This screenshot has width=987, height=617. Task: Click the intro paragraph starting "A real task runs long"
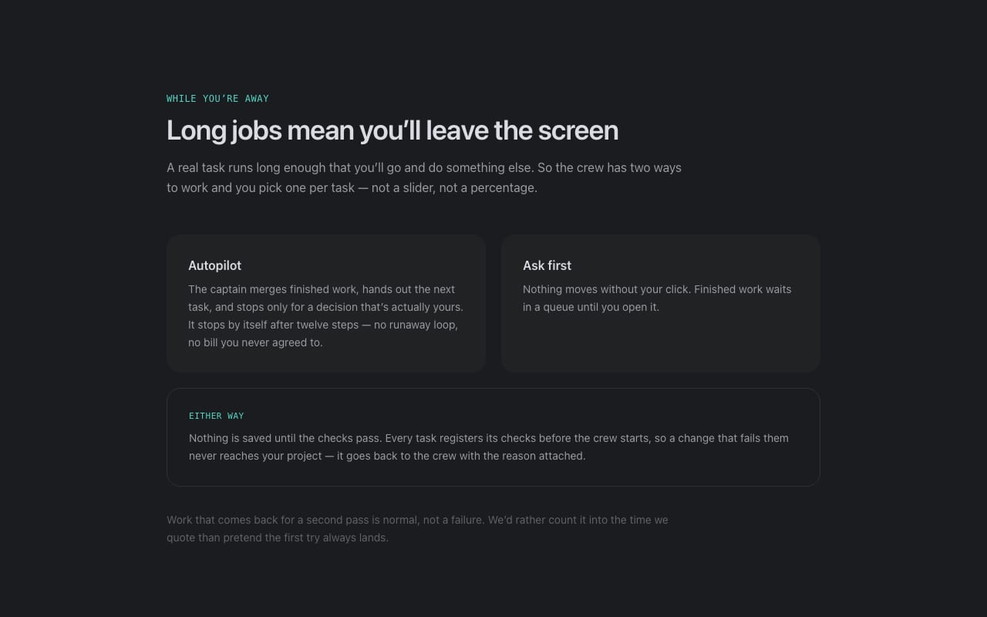[424, 177]
